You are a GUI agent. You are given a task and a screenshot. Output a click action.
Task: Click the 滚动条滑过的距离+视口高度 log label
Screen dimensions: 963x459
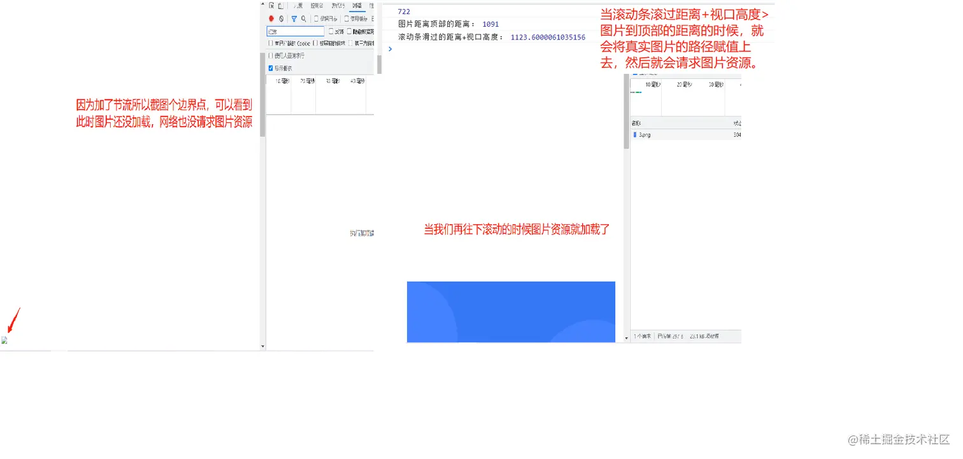451,38
